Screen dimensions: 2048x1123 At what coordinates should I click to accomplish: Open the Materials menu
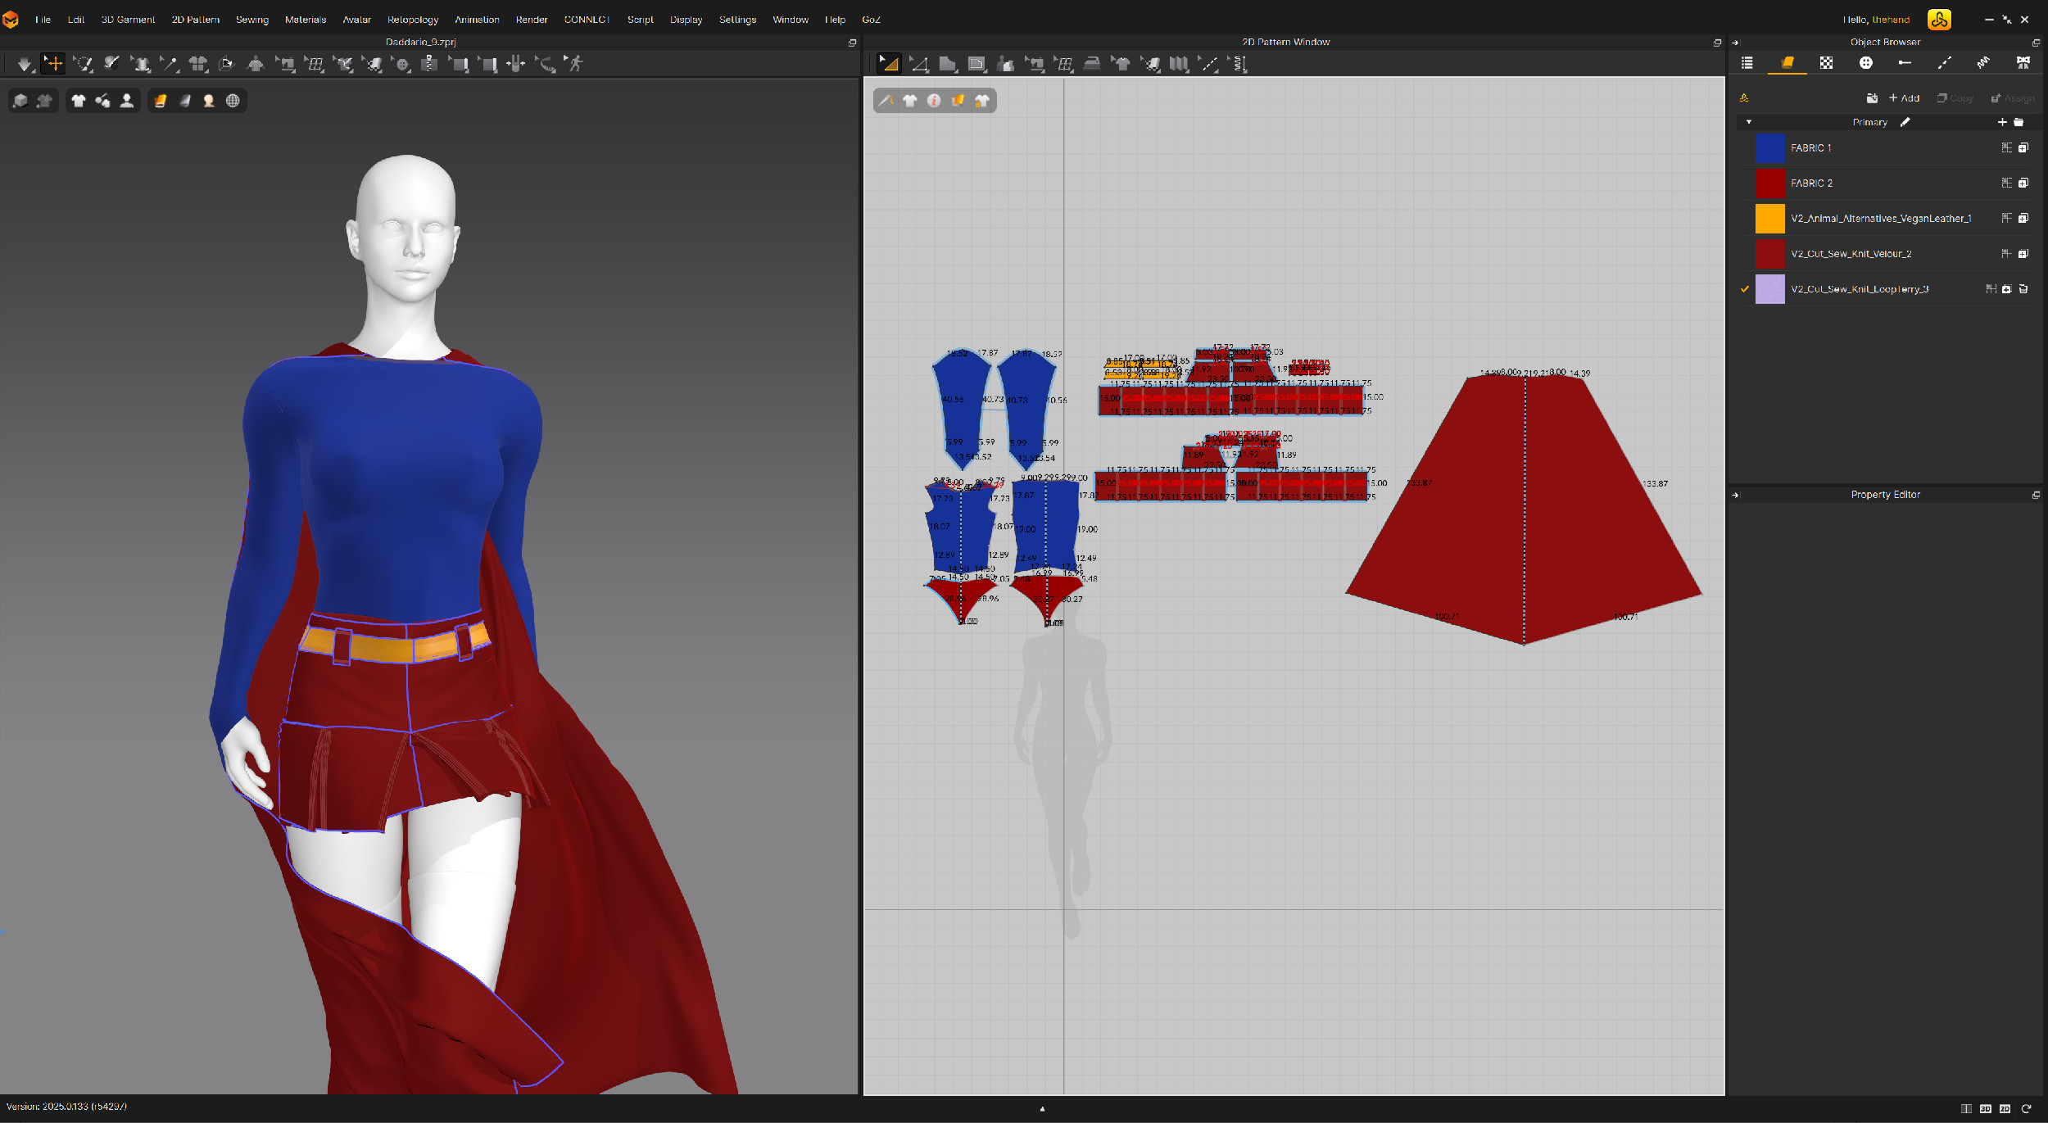point(306,20)
